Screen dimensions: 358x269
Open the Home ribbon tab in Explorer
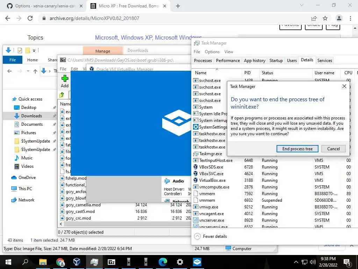coord(33,60)
